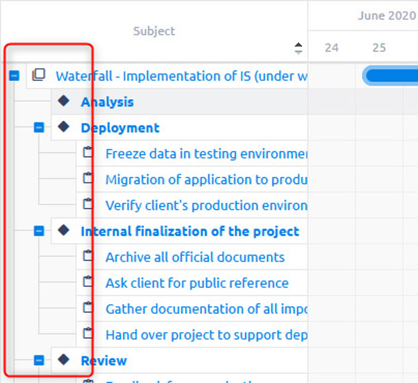Click the diamond icon next to Review

coord(64,360)
